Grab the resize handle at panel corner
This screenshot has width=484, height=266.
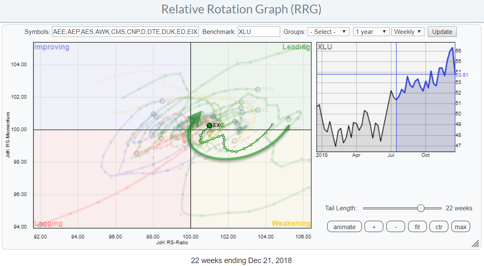tap(475, 244)
